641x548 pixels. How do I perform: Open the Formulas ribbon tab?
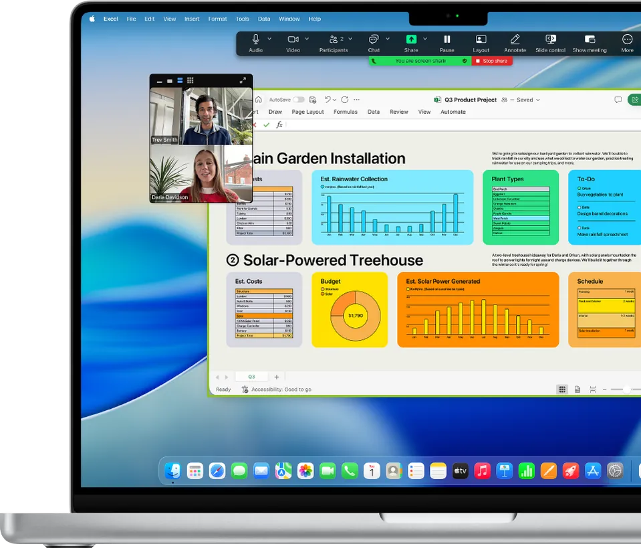click(346, 112)
